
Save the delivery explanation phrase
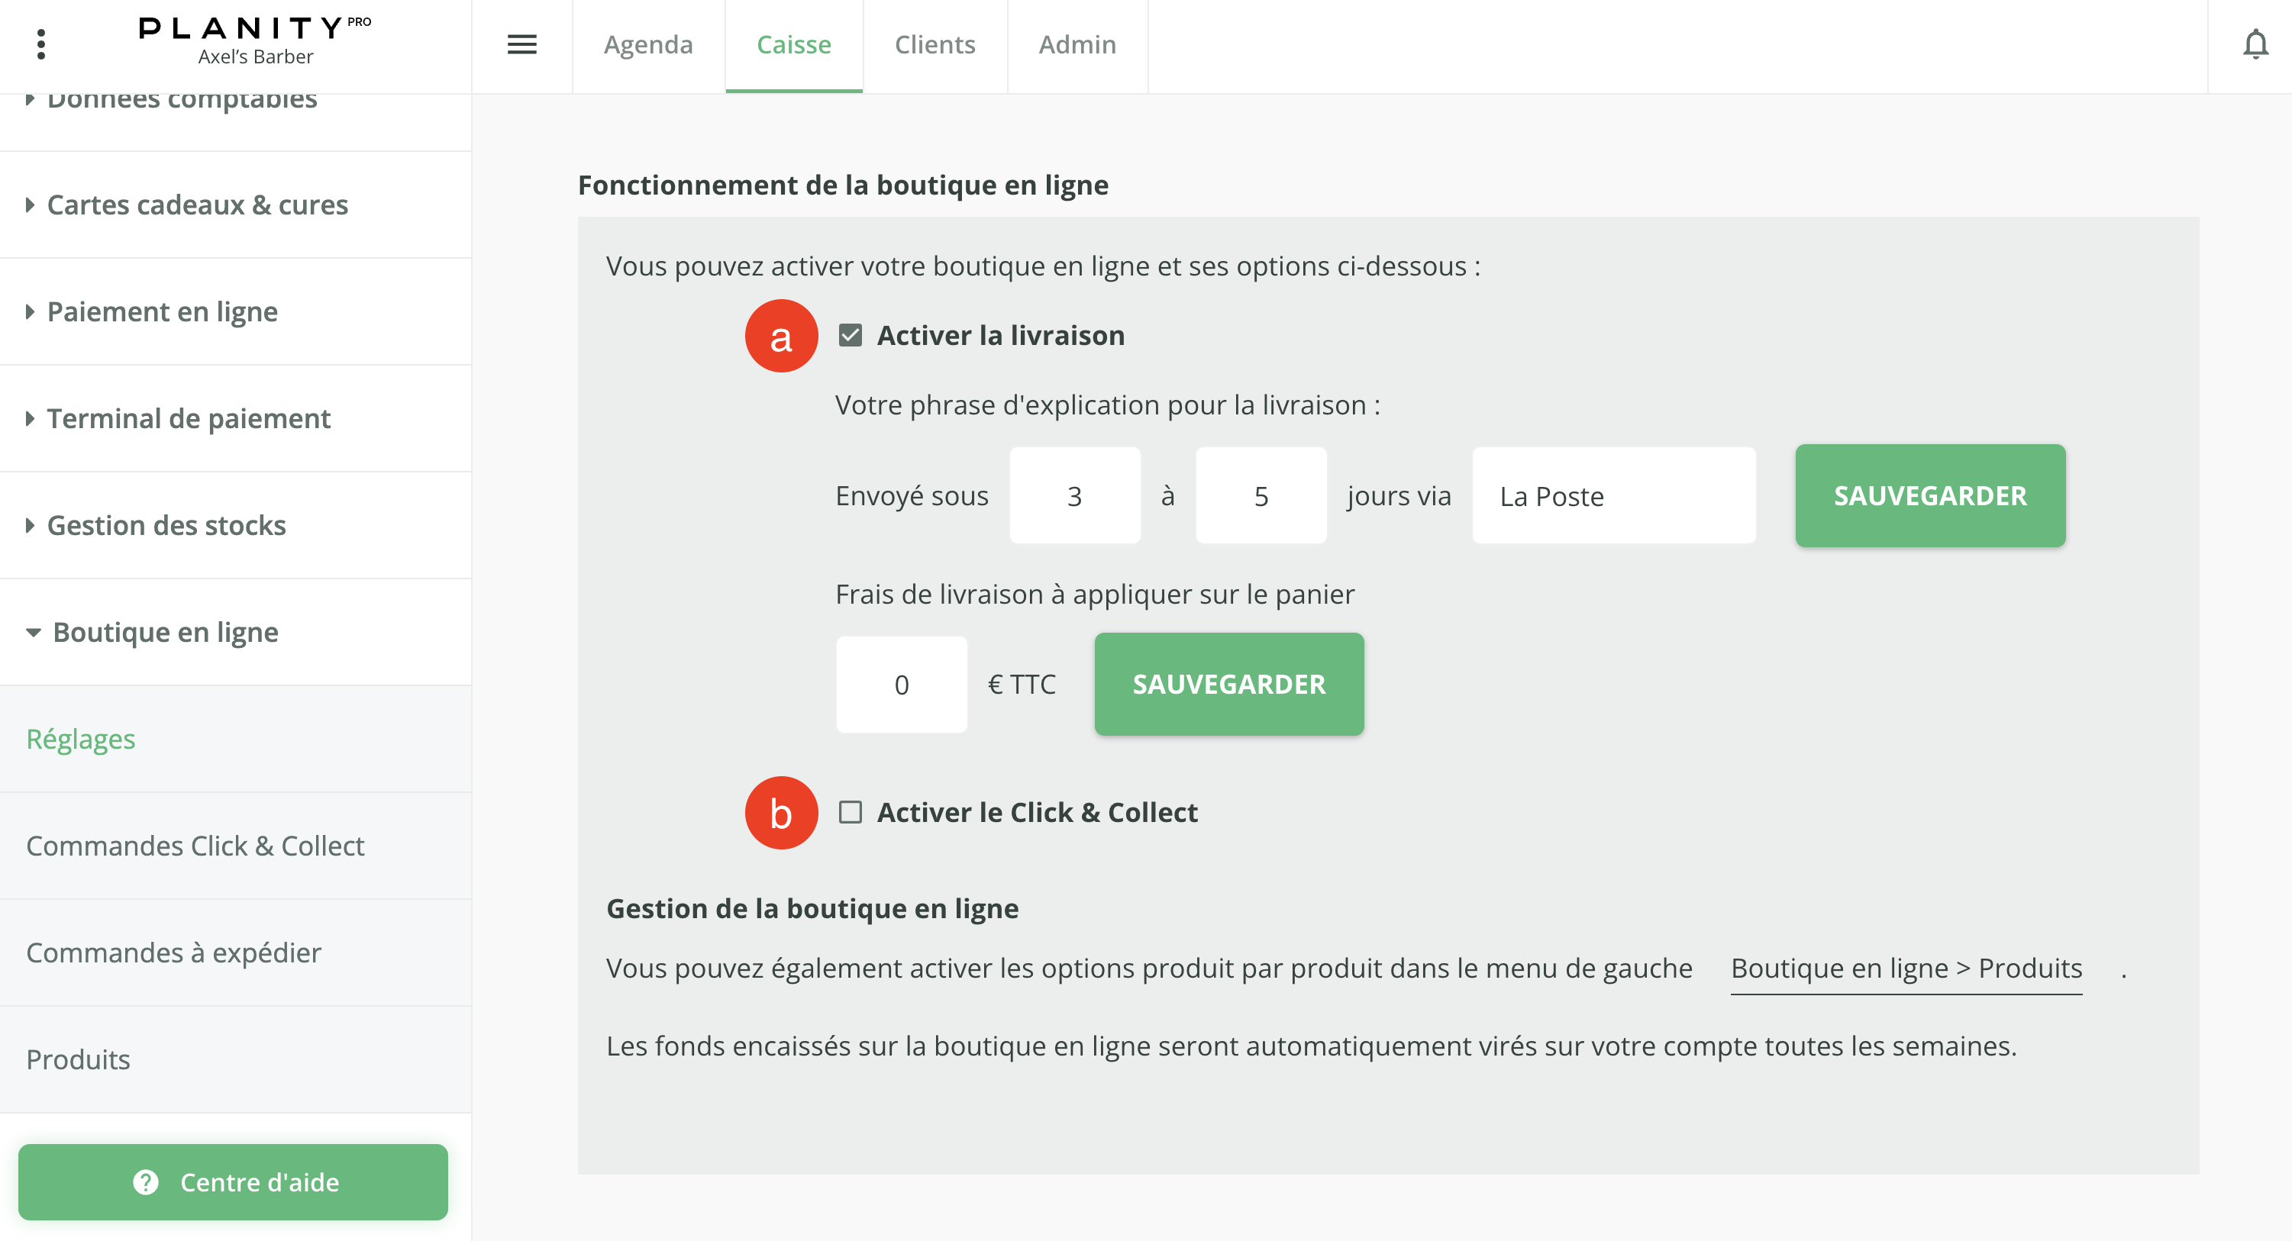pos(1929,495)
